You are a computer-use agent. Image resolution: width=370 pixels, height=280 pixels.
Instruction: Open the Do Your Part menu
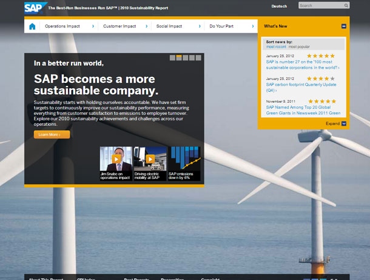(221, 27)
